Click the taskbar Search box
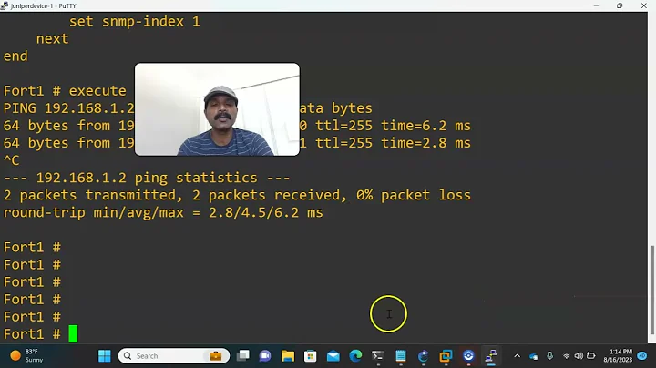Image resolution: width=656 pixels, height=368 pixels. click(174, 356)
